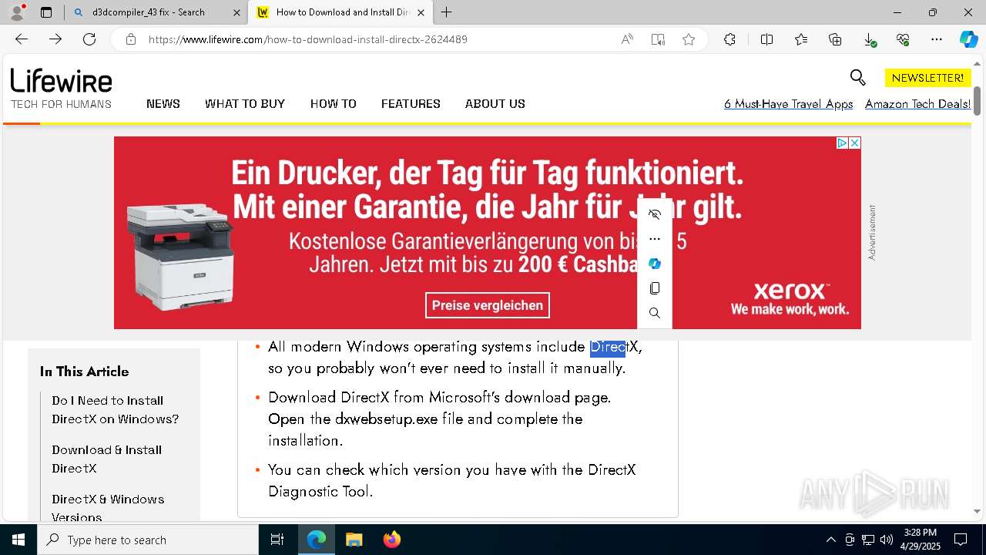This screenshot has height=555, width=986.
Task: Open Task View on taskbar
Action: point(277,540)
